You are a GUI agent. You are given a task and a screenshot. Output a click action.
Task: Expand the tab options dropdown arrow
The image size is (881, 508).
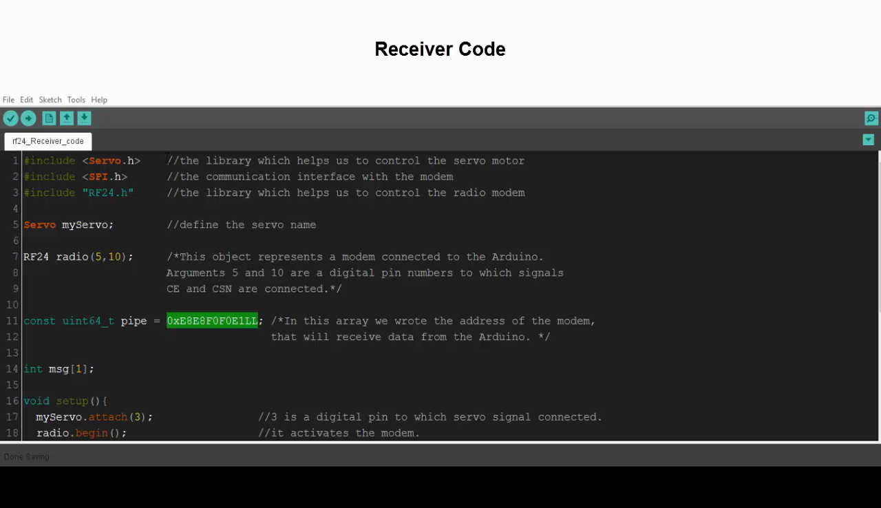coord(869,140)
